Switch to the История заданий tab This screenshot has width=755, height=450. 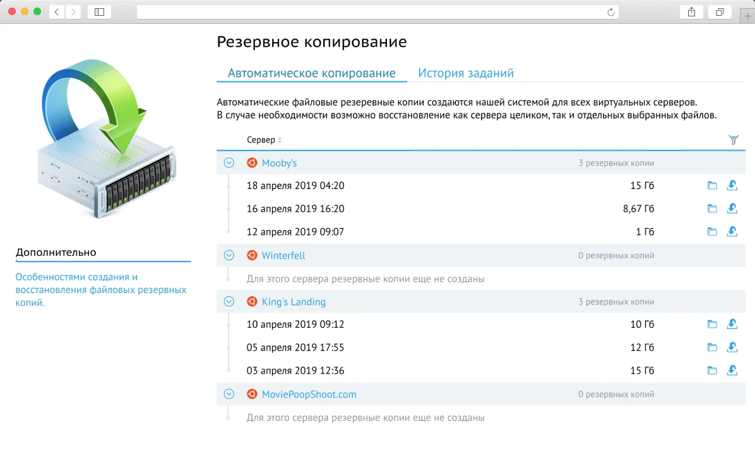tap(465, 72)
